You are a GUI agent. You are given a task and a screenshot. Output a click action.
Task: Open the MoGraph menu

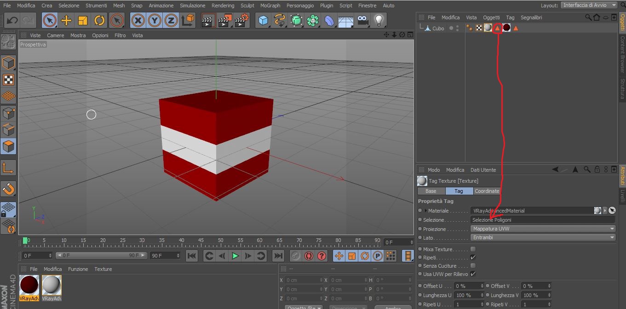pyautogui.click(x=270, y=6)
